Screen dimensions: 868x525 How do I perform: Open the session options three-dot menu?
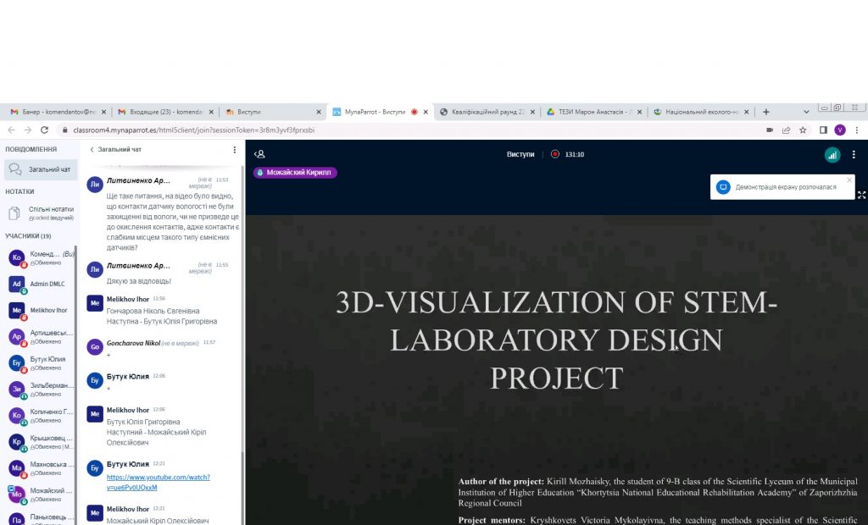click(854, 155)
